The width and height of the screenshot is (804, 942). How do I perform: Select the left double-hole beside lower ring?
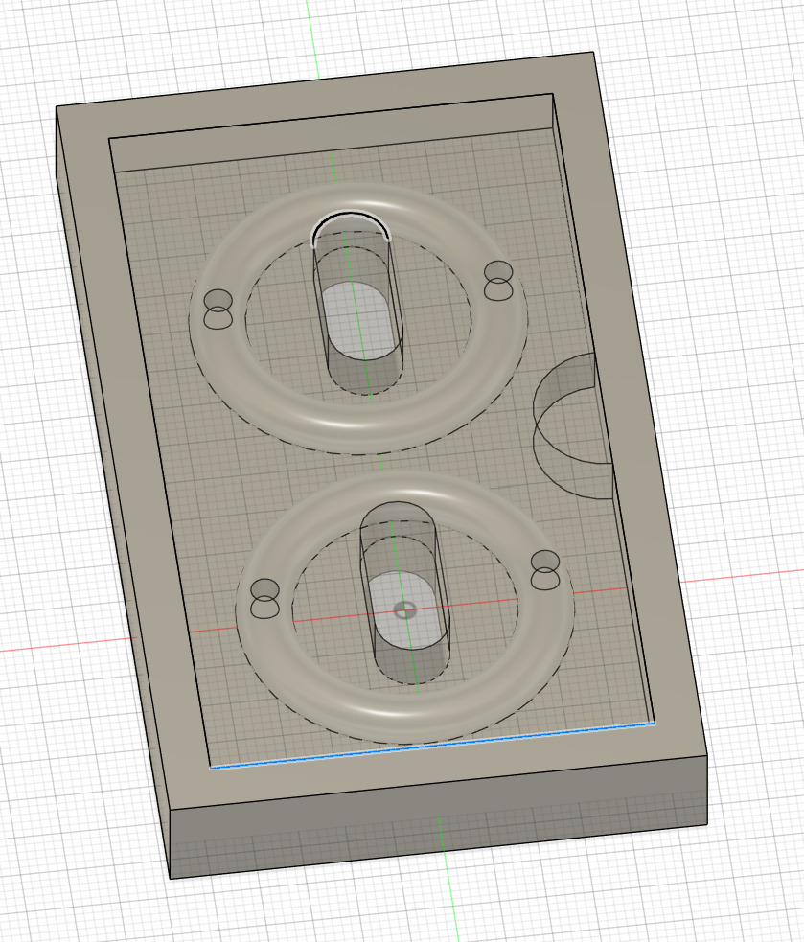[264, 599]
